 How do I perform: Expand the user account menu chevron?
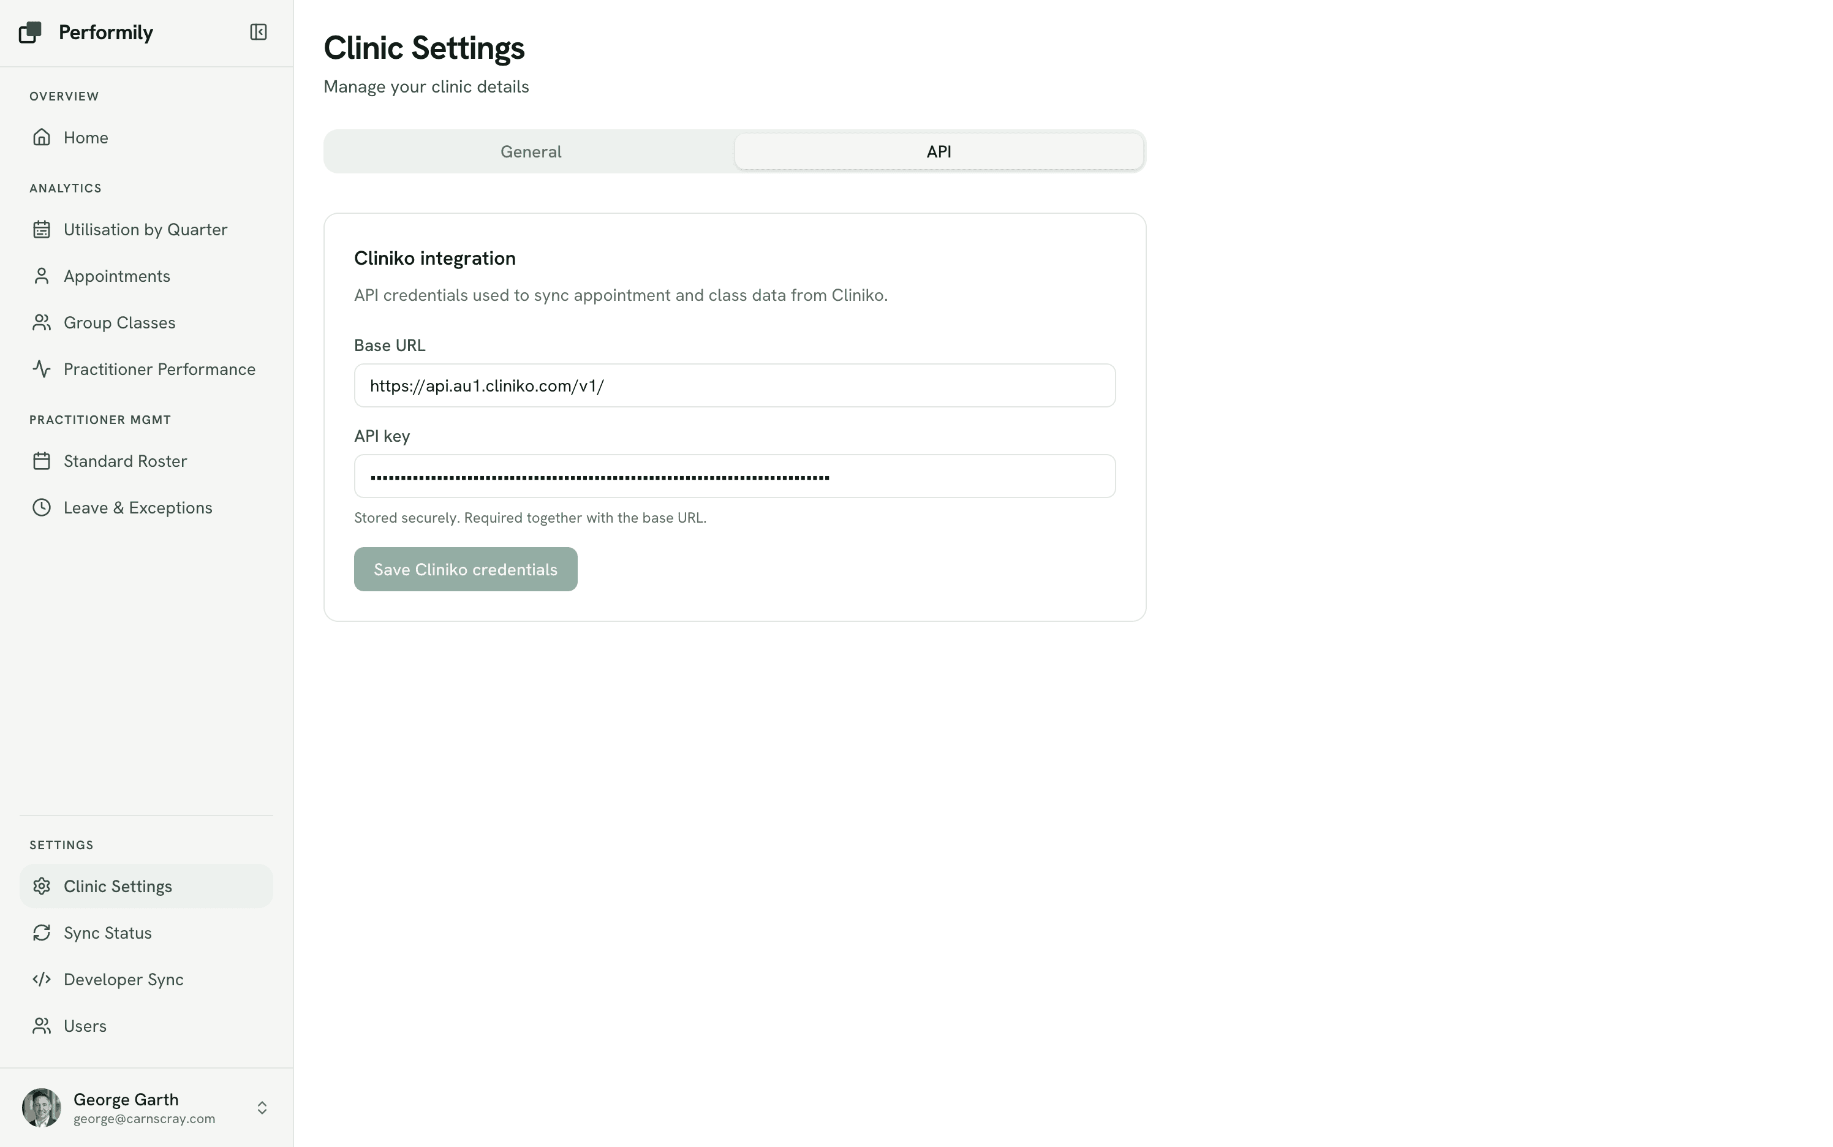262,1108
